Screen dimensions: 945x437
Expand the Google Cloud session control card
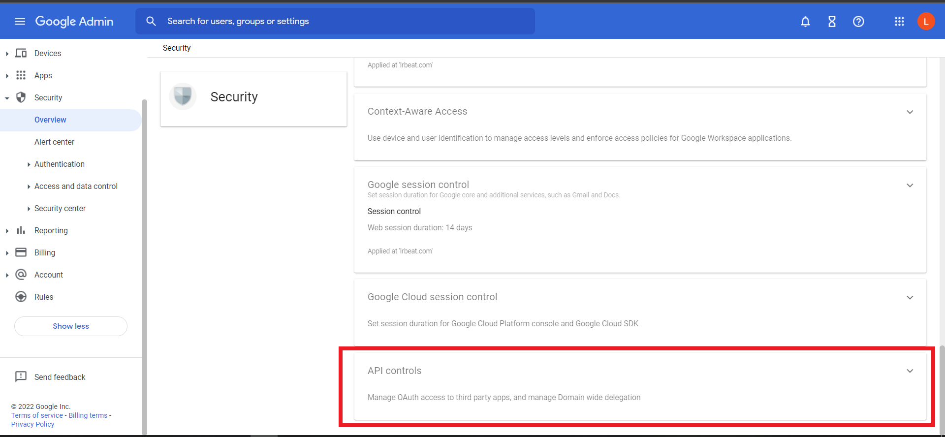click(910, 298)
